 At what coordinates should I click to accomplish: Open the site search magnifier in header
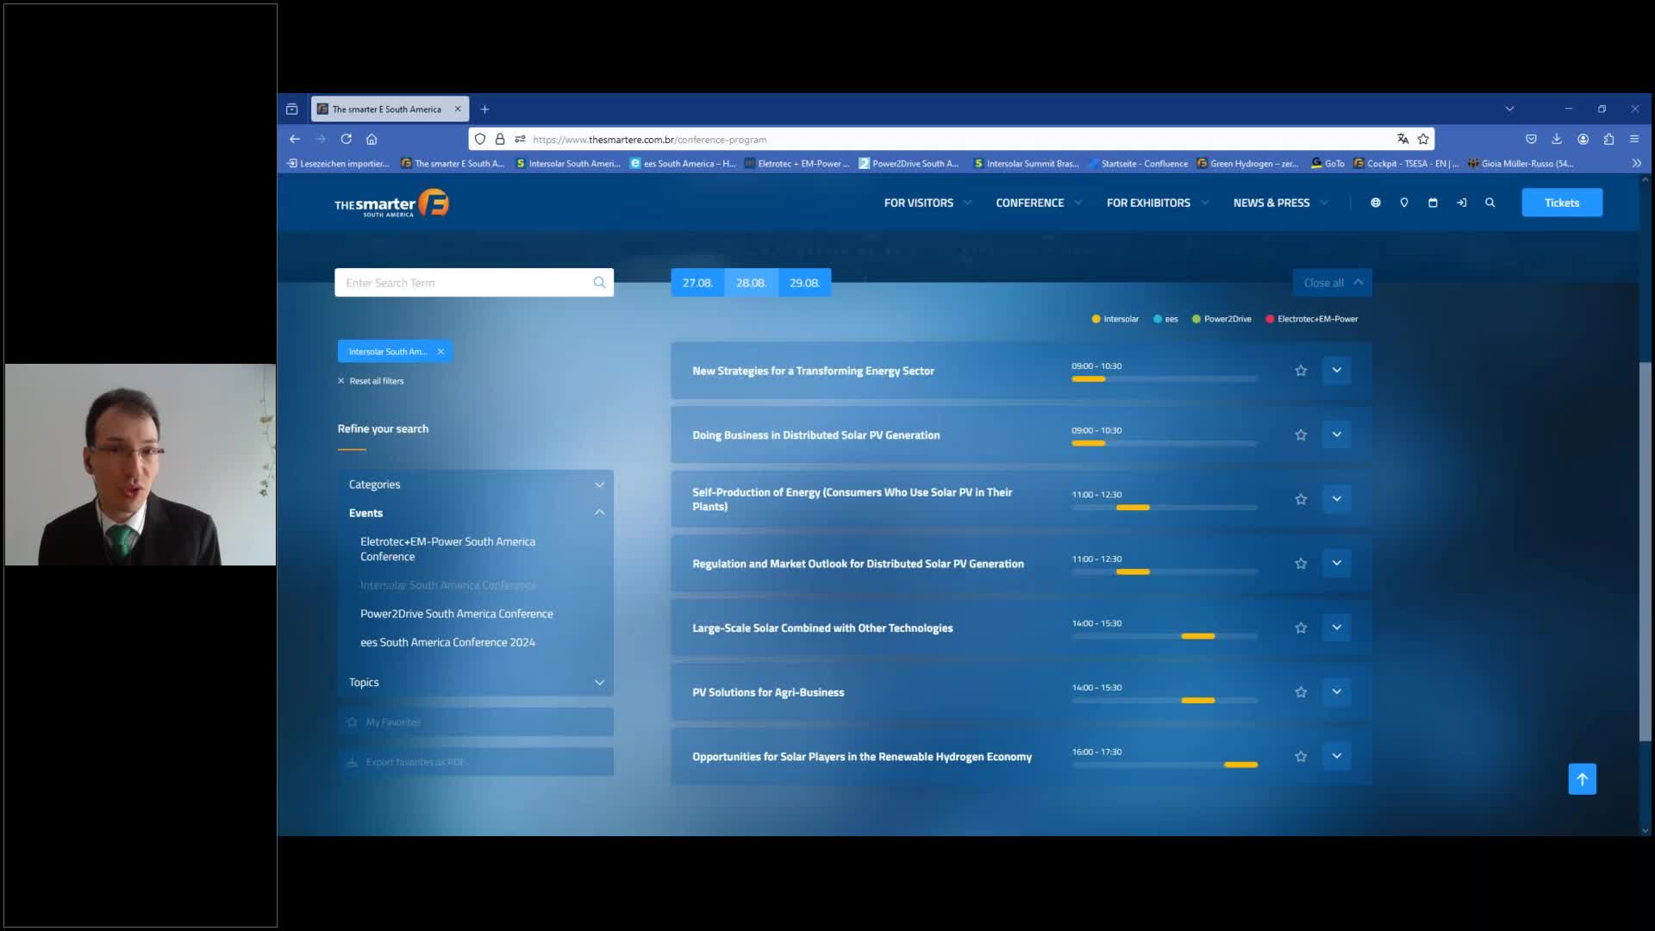coord(1489,203)
